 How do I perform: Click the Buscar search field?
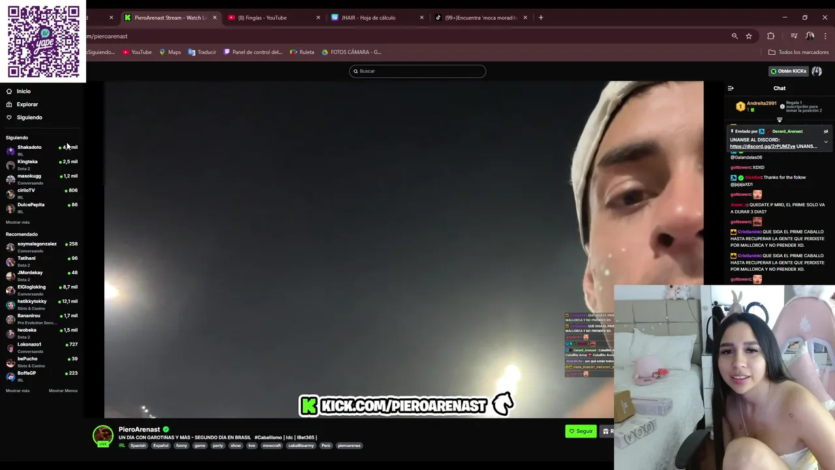click(x=417, y=71)
